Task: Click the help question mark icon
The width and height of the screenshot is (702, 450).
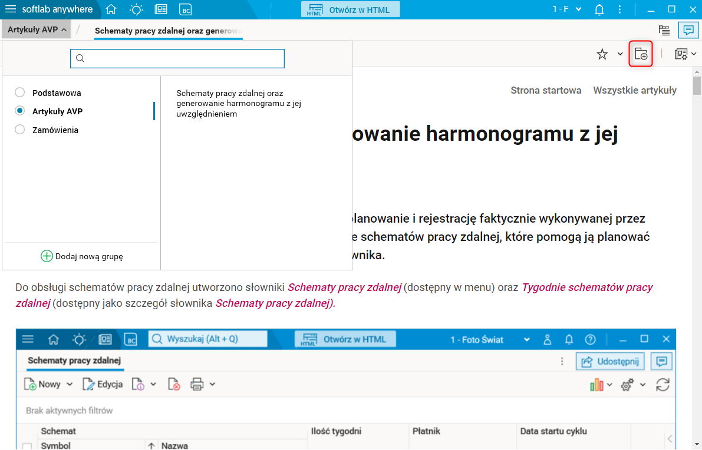Action: click(x=591, y=339)
